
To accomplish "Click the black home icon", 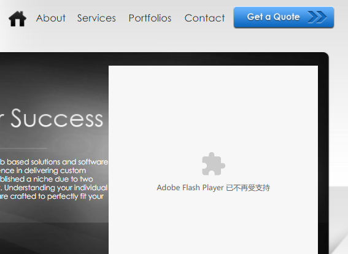I will [x=17, y=18].
